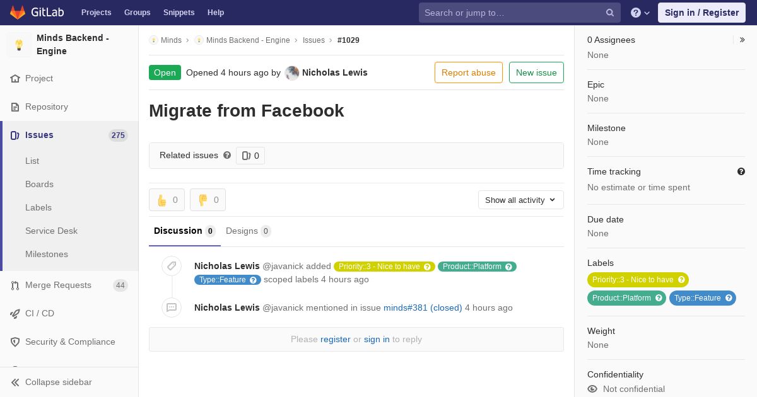The image size is (757, 397).
Task: Click the search magnifier icon
Action: pyautogui.click(x=610, y=13)
